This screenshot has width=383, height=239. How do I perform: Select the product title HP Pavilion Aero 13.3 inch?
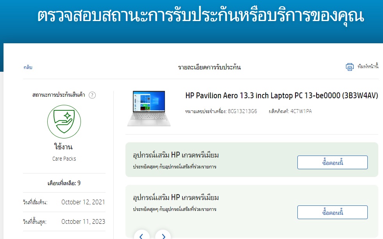click(282, 96)
